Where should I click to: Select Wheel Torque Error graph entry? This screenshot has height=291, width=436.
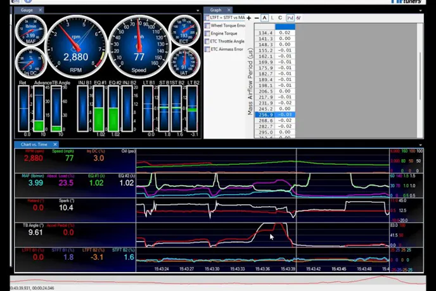click(x=228, y=25)
